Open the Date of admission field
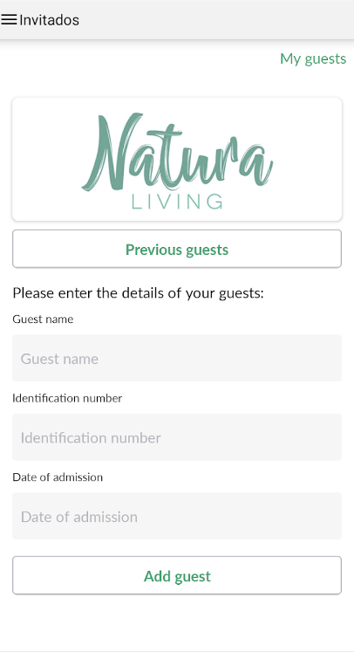The width and height of the screenshot is (354, 652). pyautogui.click(x=177, y=516)
